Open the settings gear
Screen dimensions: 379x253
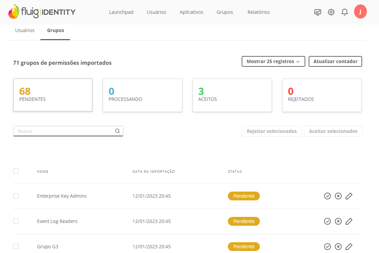[x=331, y=12]
